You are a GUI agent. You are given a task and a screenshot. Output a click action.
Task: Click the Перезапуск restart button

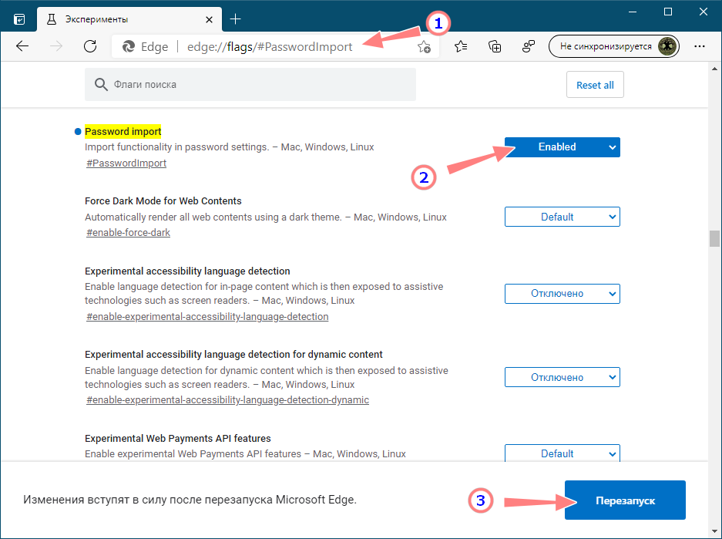coord(625,500)
